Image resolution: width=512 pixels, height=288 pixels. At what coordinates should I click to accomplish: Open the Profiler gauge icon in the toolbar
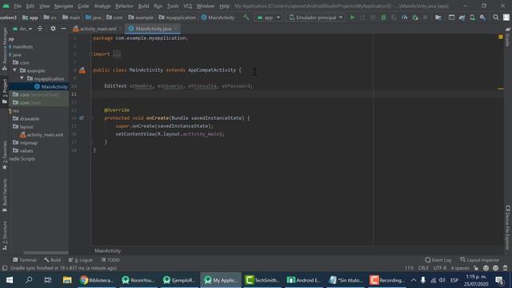405,18
